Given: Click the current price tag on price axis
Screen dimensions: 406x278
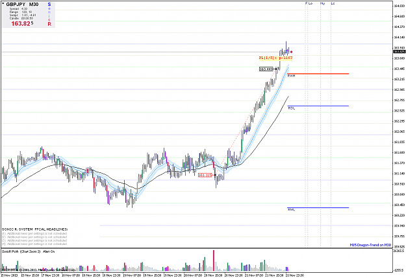Looking at the screenshot, I should (x=399, y=52).
